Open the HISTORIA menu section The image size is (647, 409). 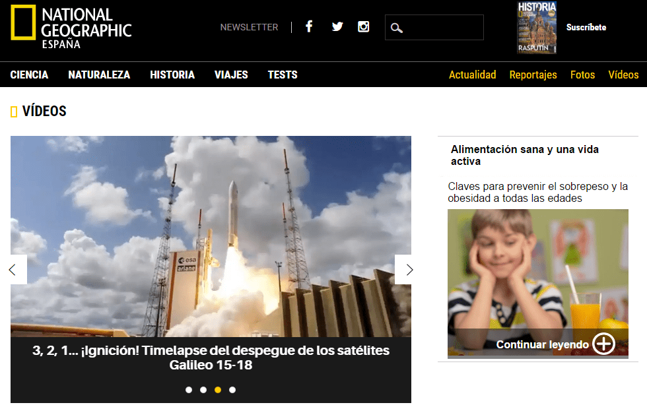coord(172,75)
